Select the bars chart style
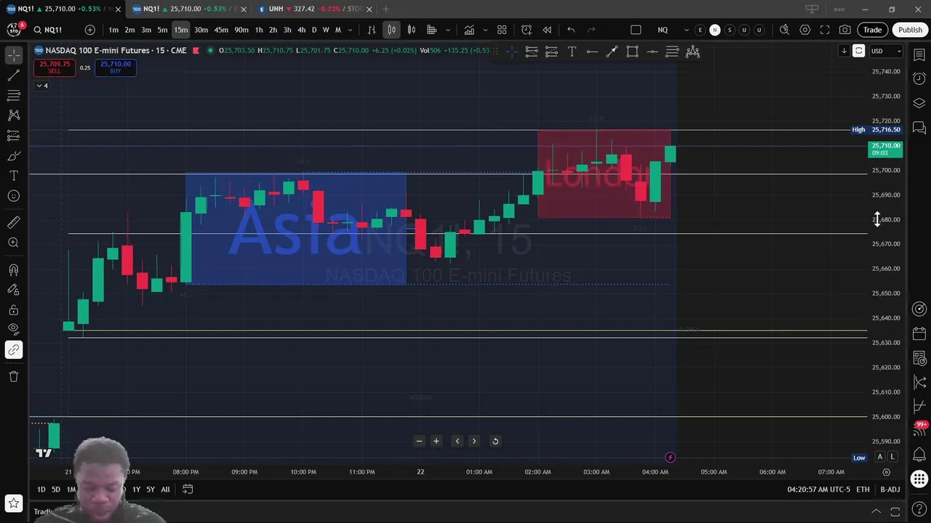Screen dimensions: 931x523 372,30
